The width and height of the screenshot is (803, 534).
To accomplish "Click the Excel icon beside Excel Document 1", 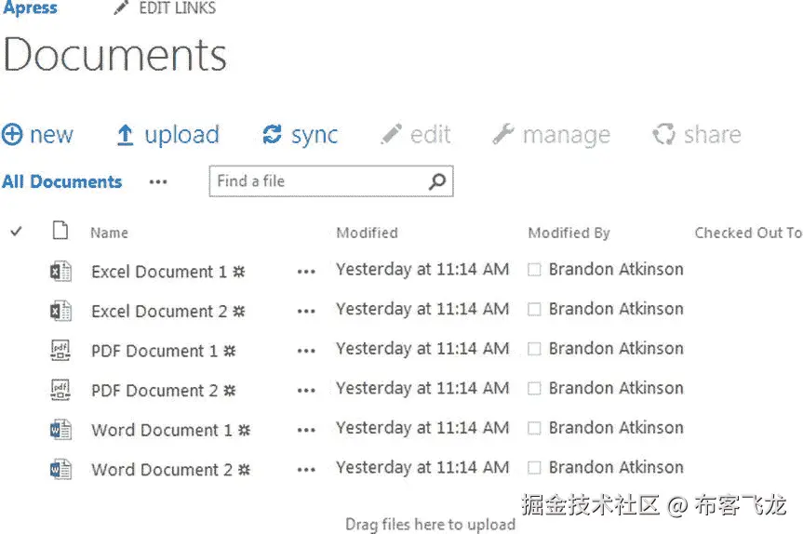I will click(x=60, y=272).
